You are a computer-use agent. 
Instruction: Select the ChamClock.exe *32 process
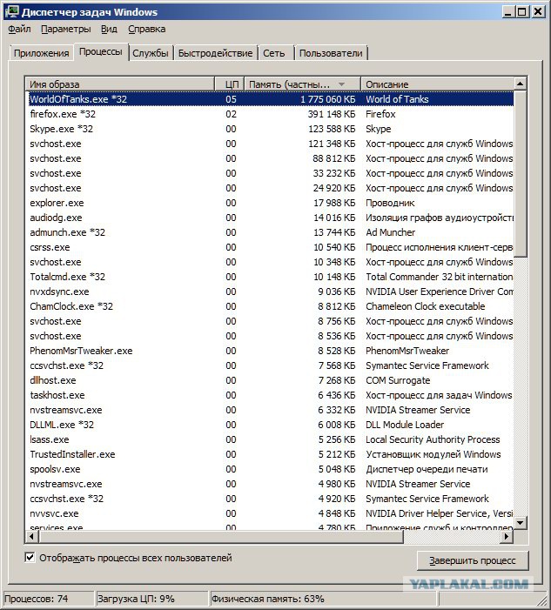coord(271,306)
